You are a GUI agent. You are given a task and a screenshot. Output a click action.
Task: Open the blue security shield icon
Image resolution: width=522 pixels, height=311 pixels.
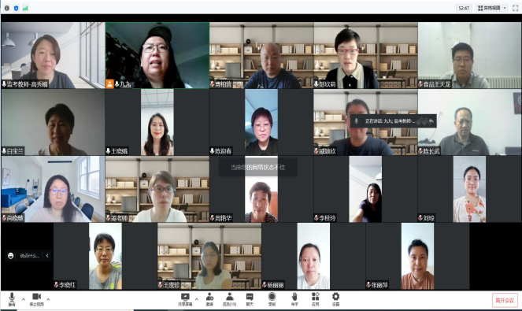pos(16,8)
